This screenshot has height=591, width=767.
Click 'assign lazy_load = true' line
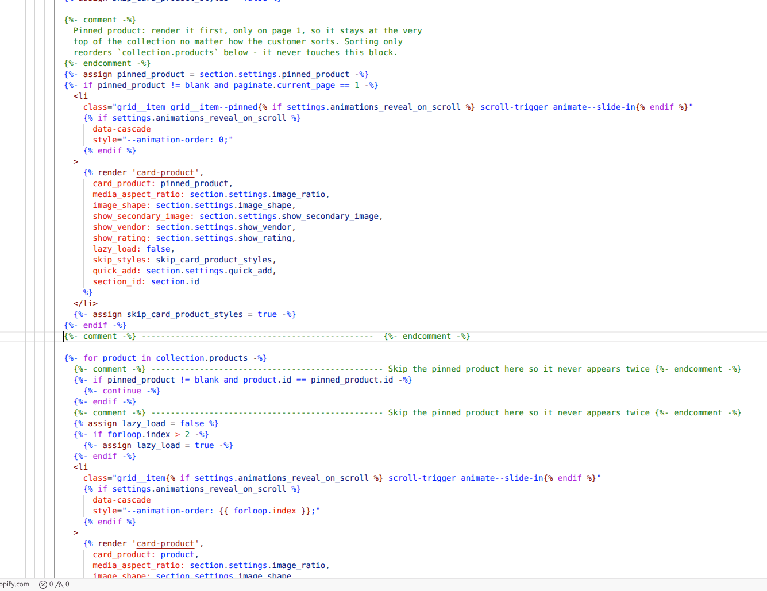(x=158, y=445)
